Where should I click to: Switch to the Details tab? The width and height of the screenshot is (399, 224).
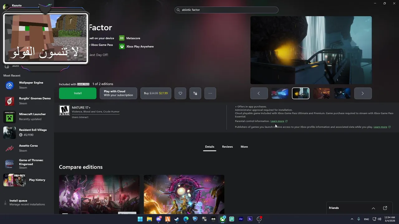[x=209, y=147]
